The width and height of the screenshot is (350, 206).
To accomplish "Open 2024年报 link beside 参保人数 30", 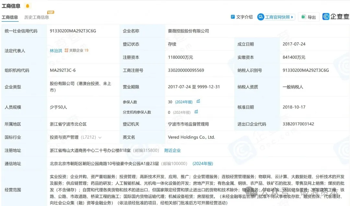I will tap(184, 102).
